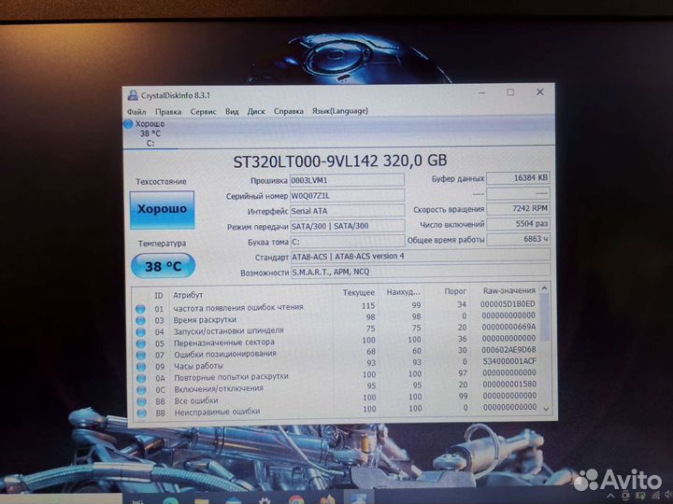Screen dimensions: 673x504
Task: Click the Атрибут column header
Action: (188, 295)
